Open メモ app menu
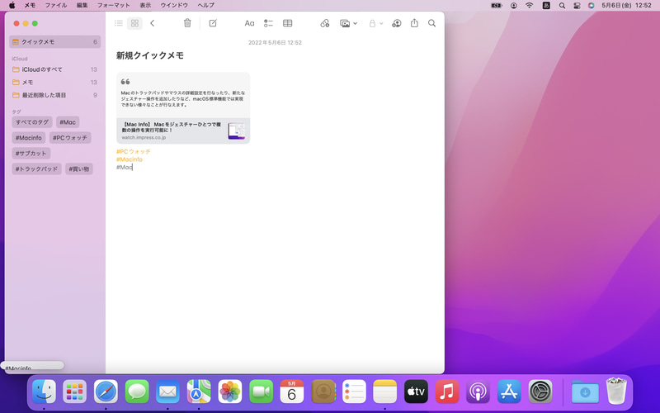 coord(30,5)
